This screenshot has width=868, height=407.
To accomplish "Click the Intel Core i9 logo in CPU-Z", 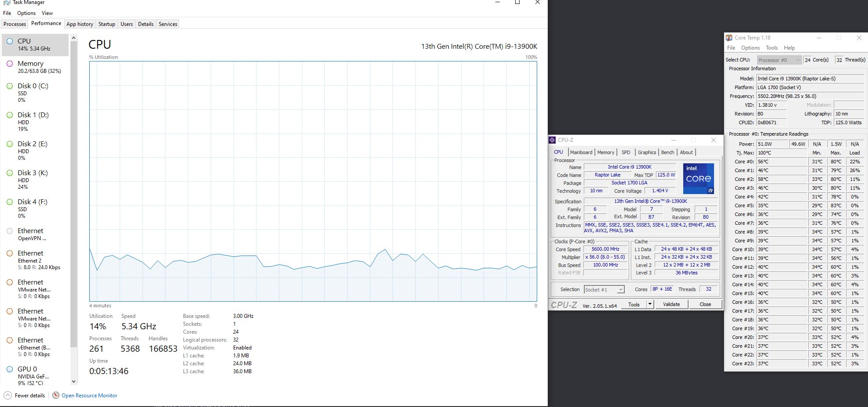I will click(699, 179).
